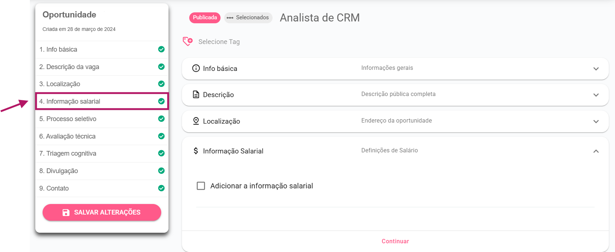Screen dimensions: 615x252
Task: Click green check icon on Contato step
Action: point(161,188)
